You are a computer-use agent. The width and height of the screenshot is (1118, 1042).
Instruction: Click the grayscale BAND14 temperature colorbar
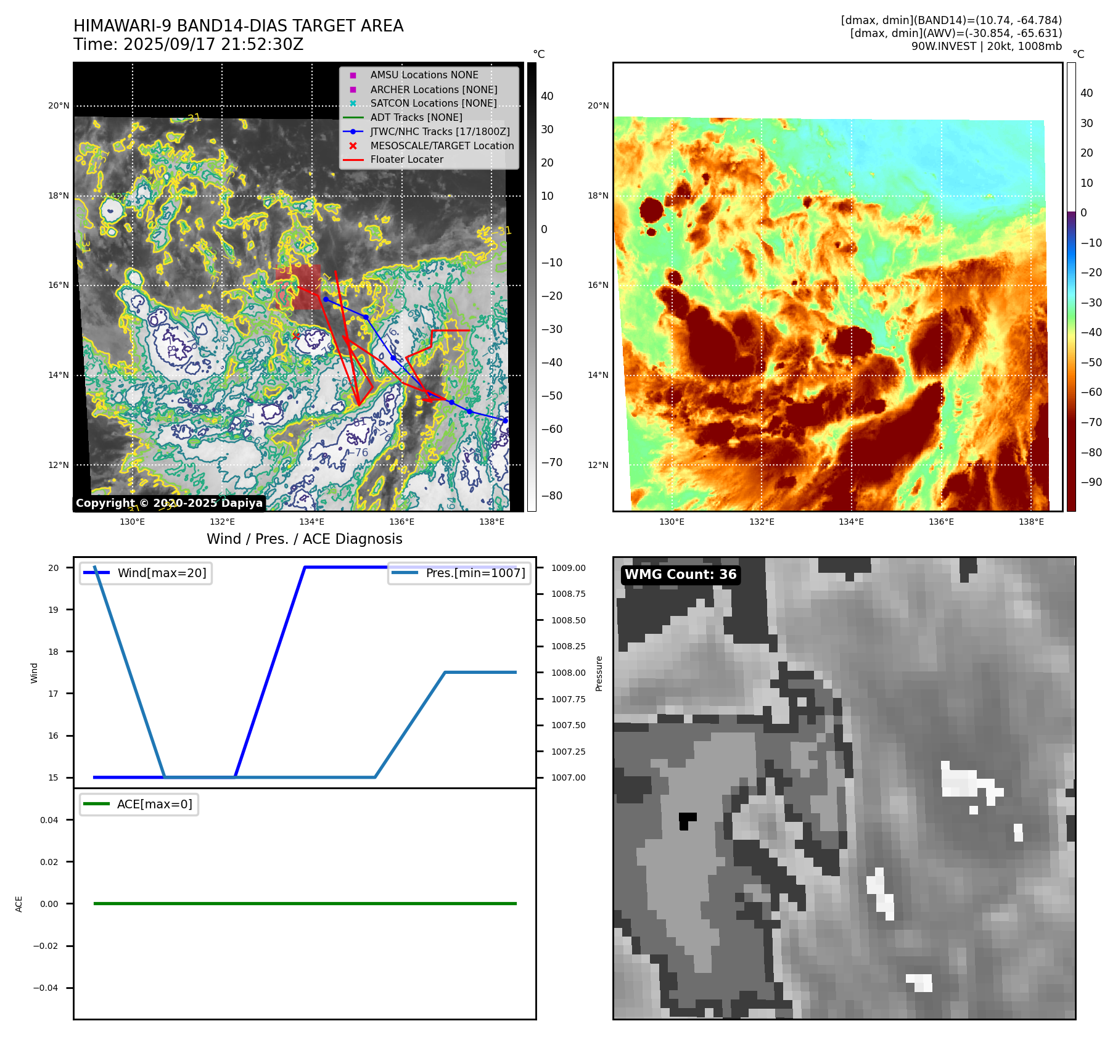pos(532,287)
